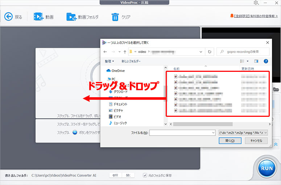Click the output folder path text
This screenshot has height=185, width=281.
[x=64, y=175]
